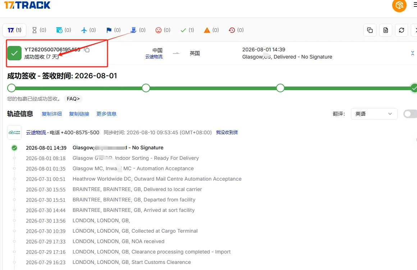Filter by info-received package clock tab
Viewport: 417px width, 270px height.
tap(64, 30)
